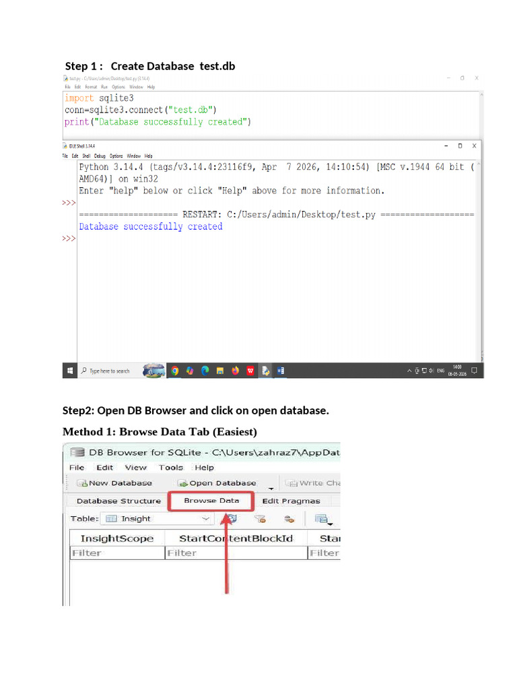Click the Write Changes button in DB Browser
517x690 pixels.
[313, 482]
